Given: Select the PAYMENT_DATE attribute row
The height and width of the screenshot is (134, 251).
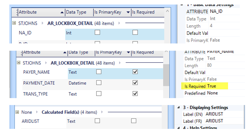Looking at the screenshot, I should click(39, 83).
